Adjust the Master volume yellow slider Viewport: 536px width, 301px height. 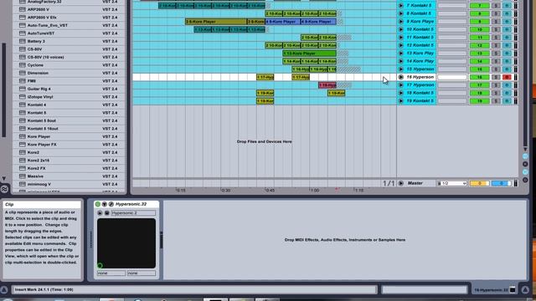[x=479, y=184]
